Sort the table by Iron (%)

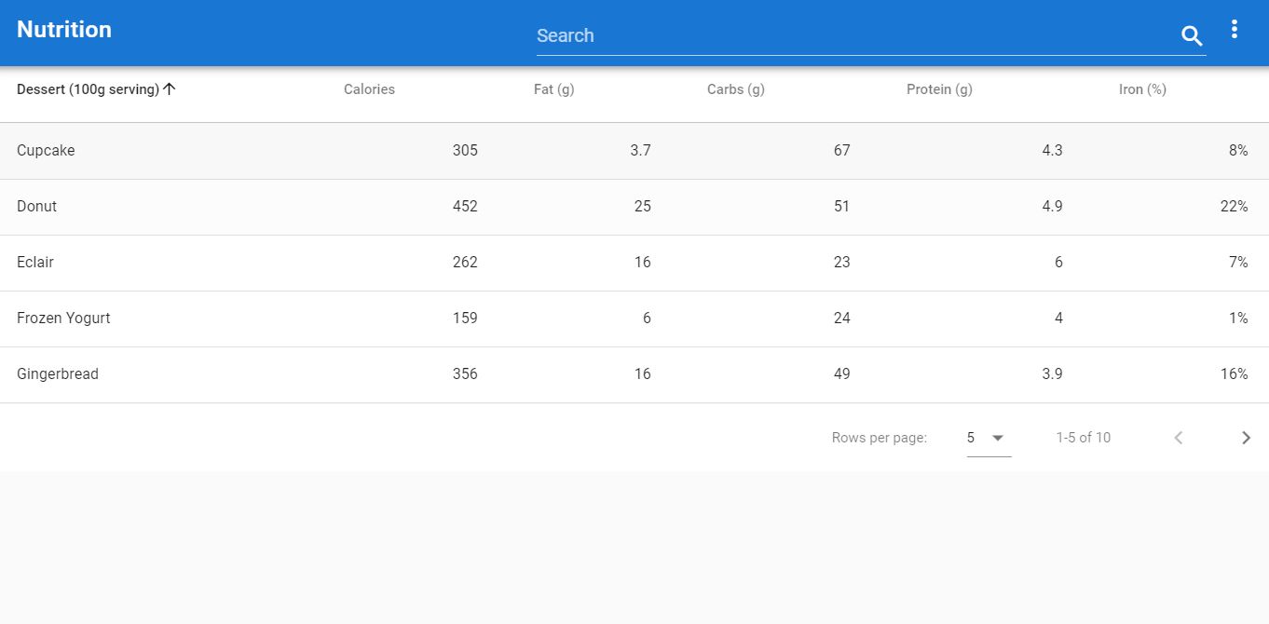pyautogui.click(x=1141, y=88)
